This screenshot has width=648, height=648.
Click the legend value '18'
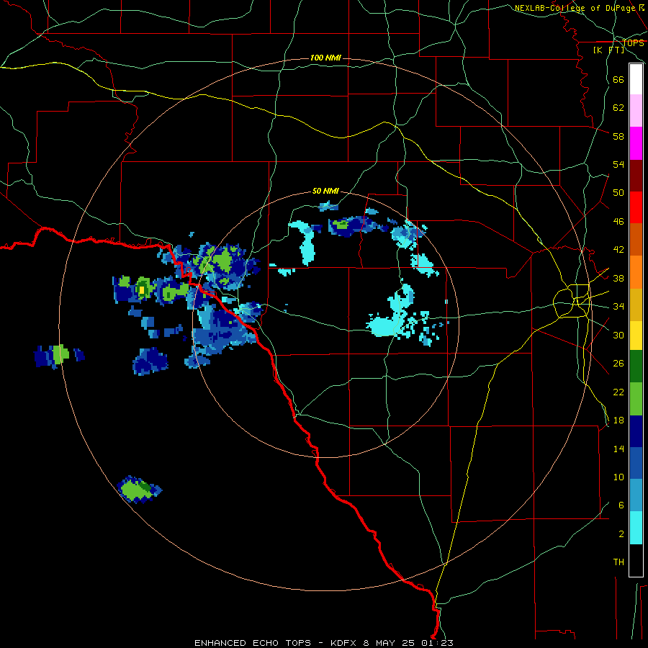click(x=618, y=420)
